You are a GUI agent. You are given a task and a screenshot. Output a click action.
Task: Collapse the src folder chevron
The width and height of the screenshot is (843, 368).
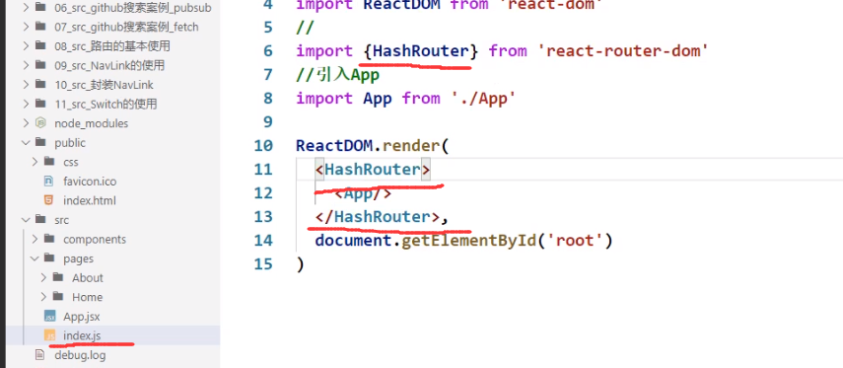pos(26,219)
